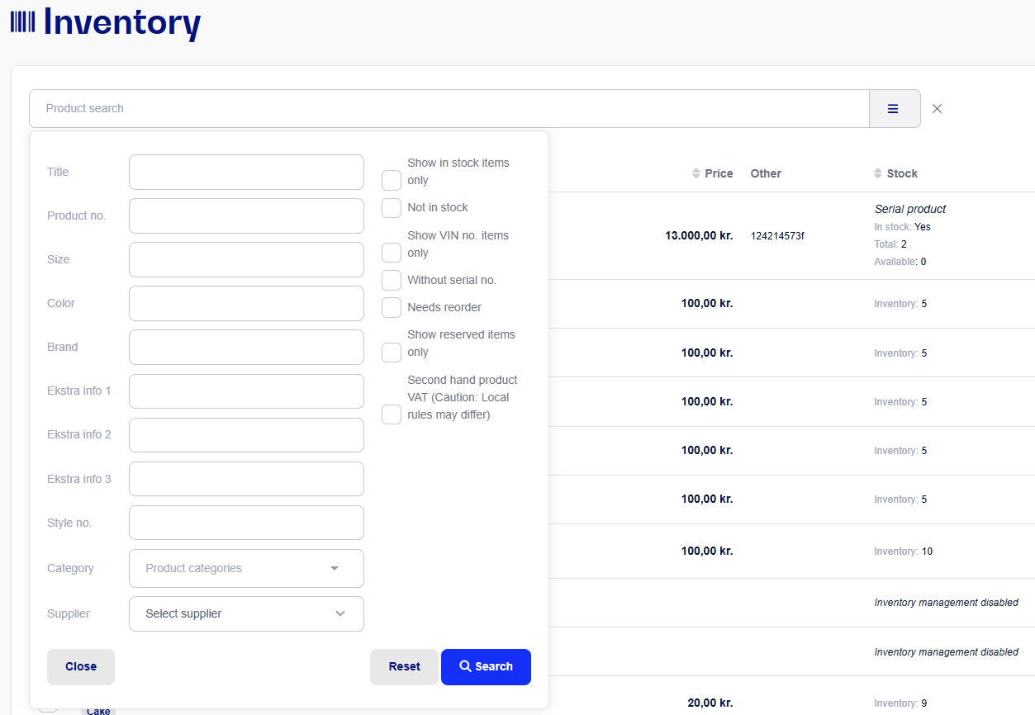Click the Other column header
Image resolution: width=1035 pixels, height=715 pixels.
766,173
